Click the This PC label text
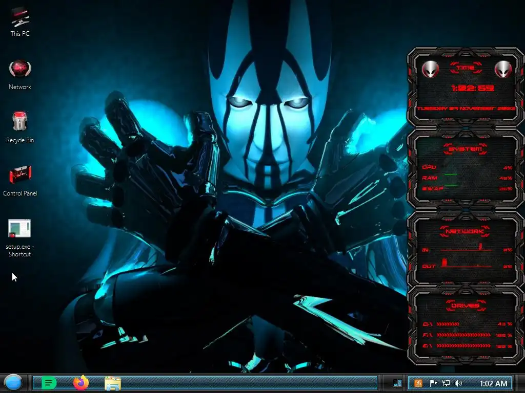 20,33
